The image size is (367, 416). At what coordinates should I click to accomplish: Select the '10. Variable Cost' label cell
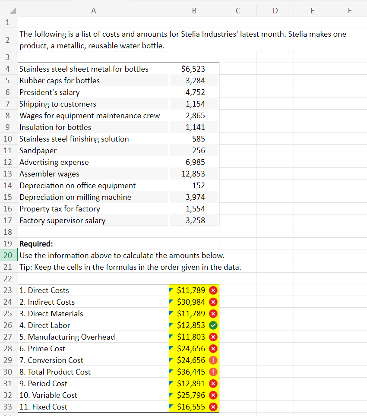[93, 395]
